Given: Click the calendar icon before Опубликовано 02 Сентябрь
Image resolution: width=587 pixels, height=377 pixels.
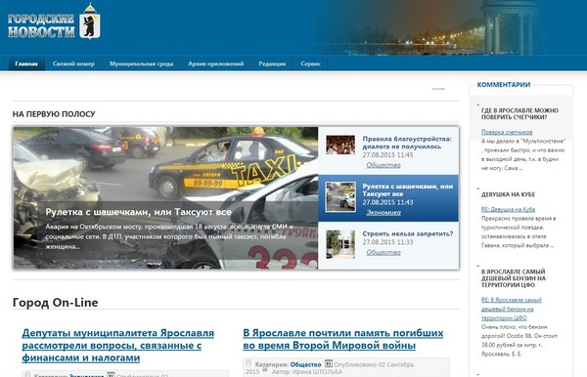Looking at the screenshot, I should click(x=329, y=363).
